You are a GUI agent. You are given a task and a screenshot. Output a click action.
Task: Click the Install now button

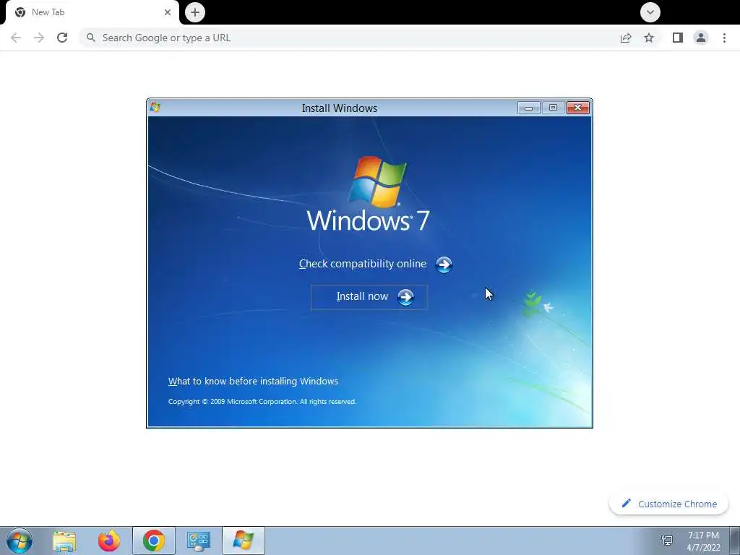(369, 297)
